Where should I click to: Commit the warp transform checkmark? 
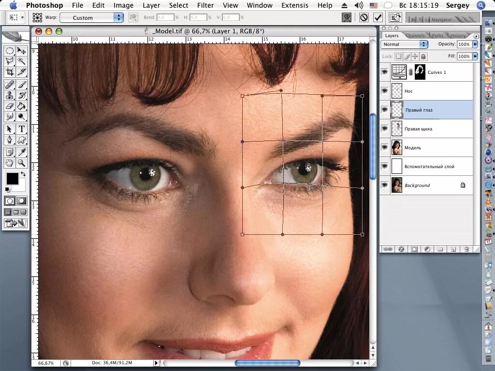[378, 17]
